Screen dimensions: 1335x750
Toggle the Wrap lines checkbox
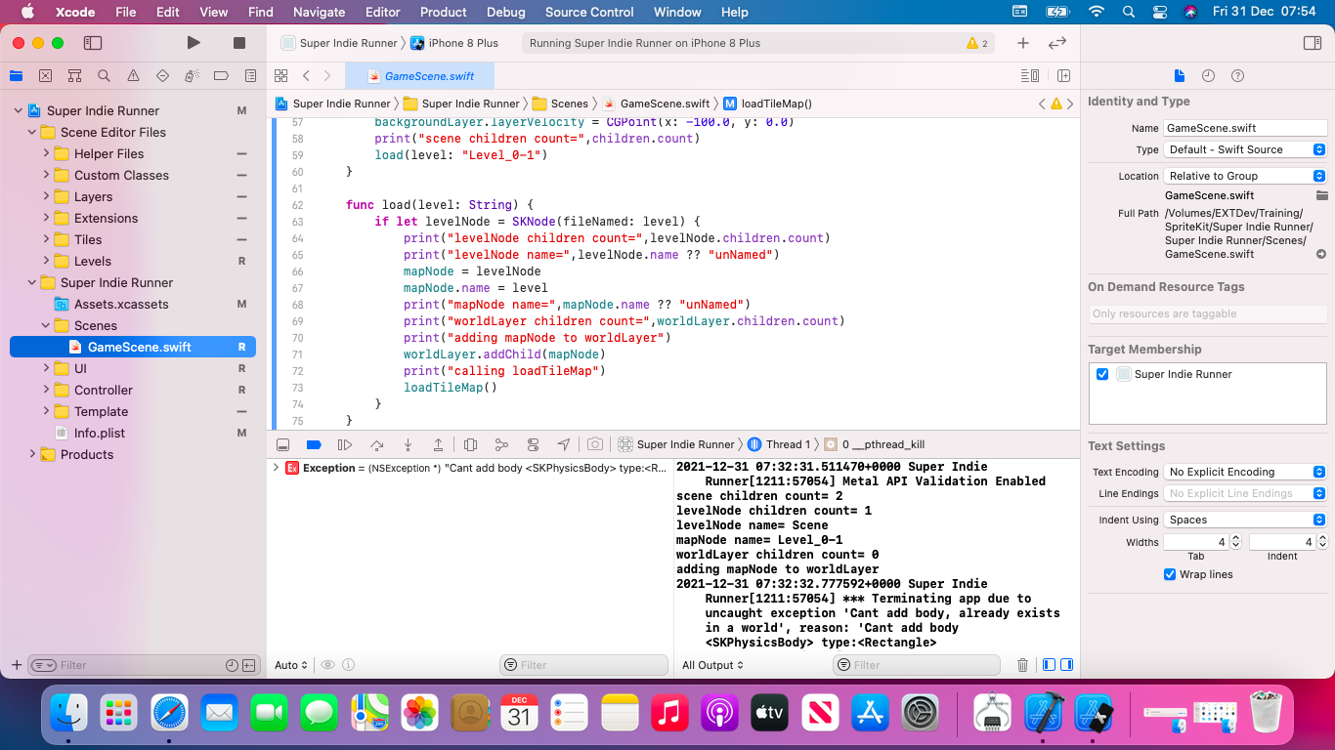(1170, 574)
